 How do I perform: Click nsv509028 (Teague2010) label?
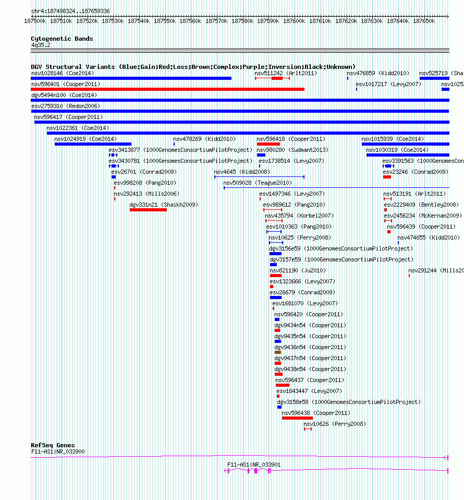point(258,183)
